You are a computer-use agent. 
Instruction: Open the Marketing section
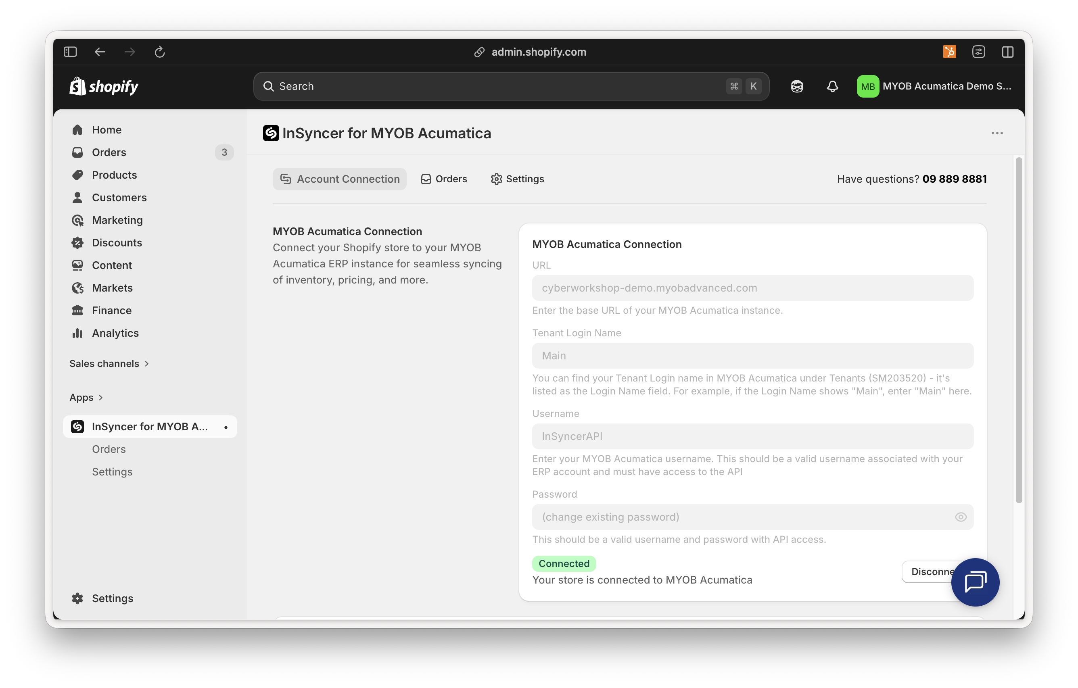(x=117, y=220)
